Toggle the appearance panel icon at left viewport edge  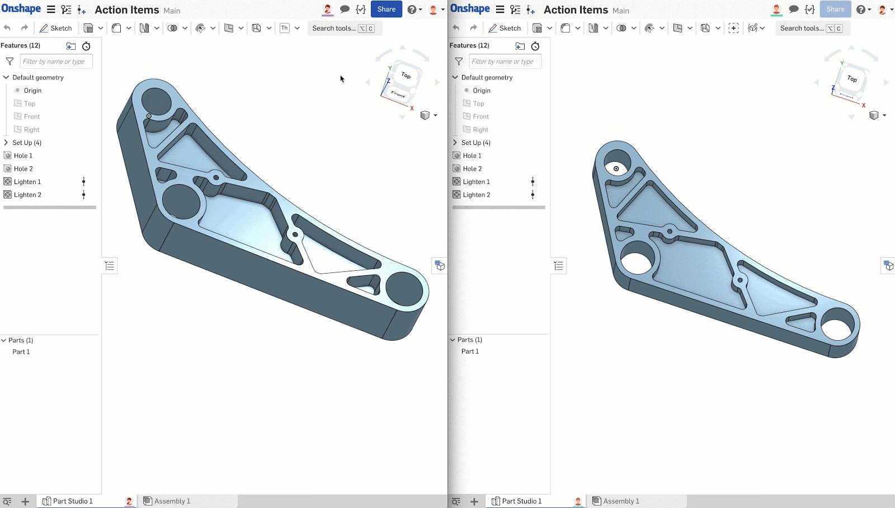point(440,266)
